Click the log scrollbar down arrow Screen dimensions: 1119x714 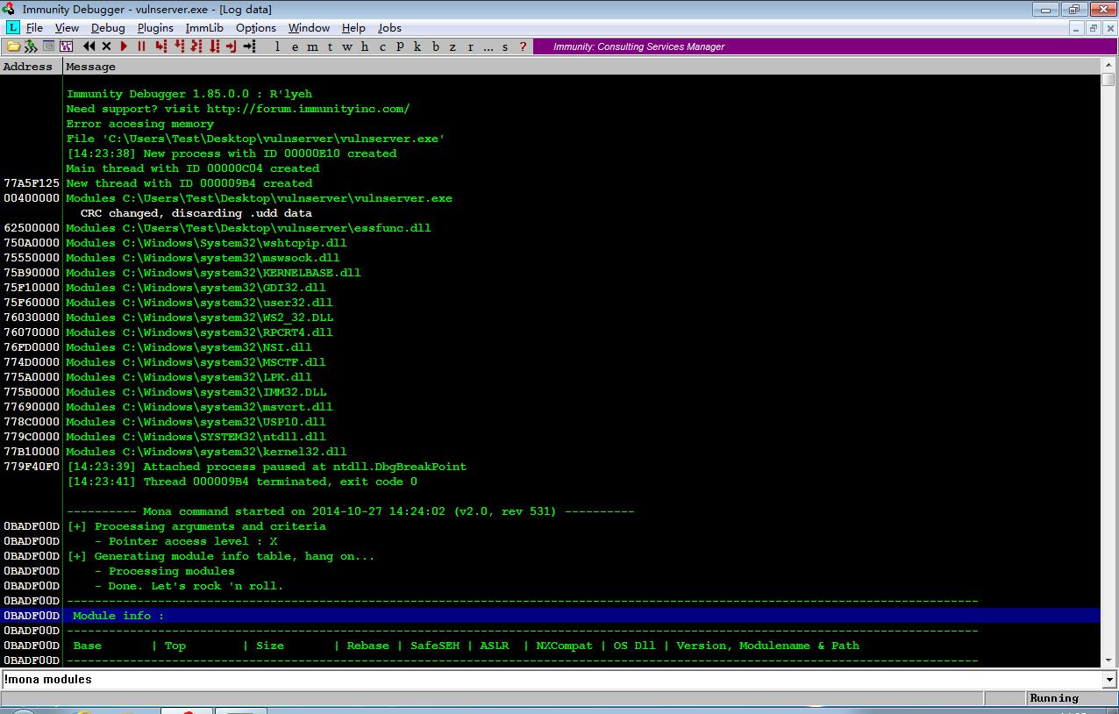tap(1108, 660)
